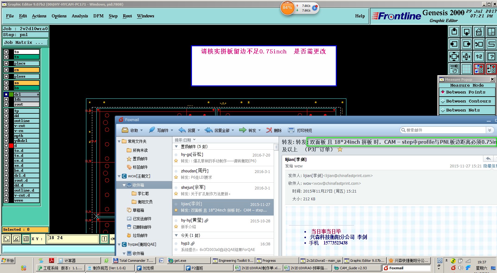Screen dimensions: 497x273
Task: Click the window grid icon before XY label
Action: pos(26,239)
